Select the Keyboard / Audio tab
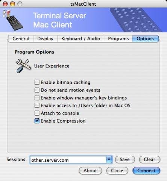Viewport: 167px width, 181px height. pos(80,38)
